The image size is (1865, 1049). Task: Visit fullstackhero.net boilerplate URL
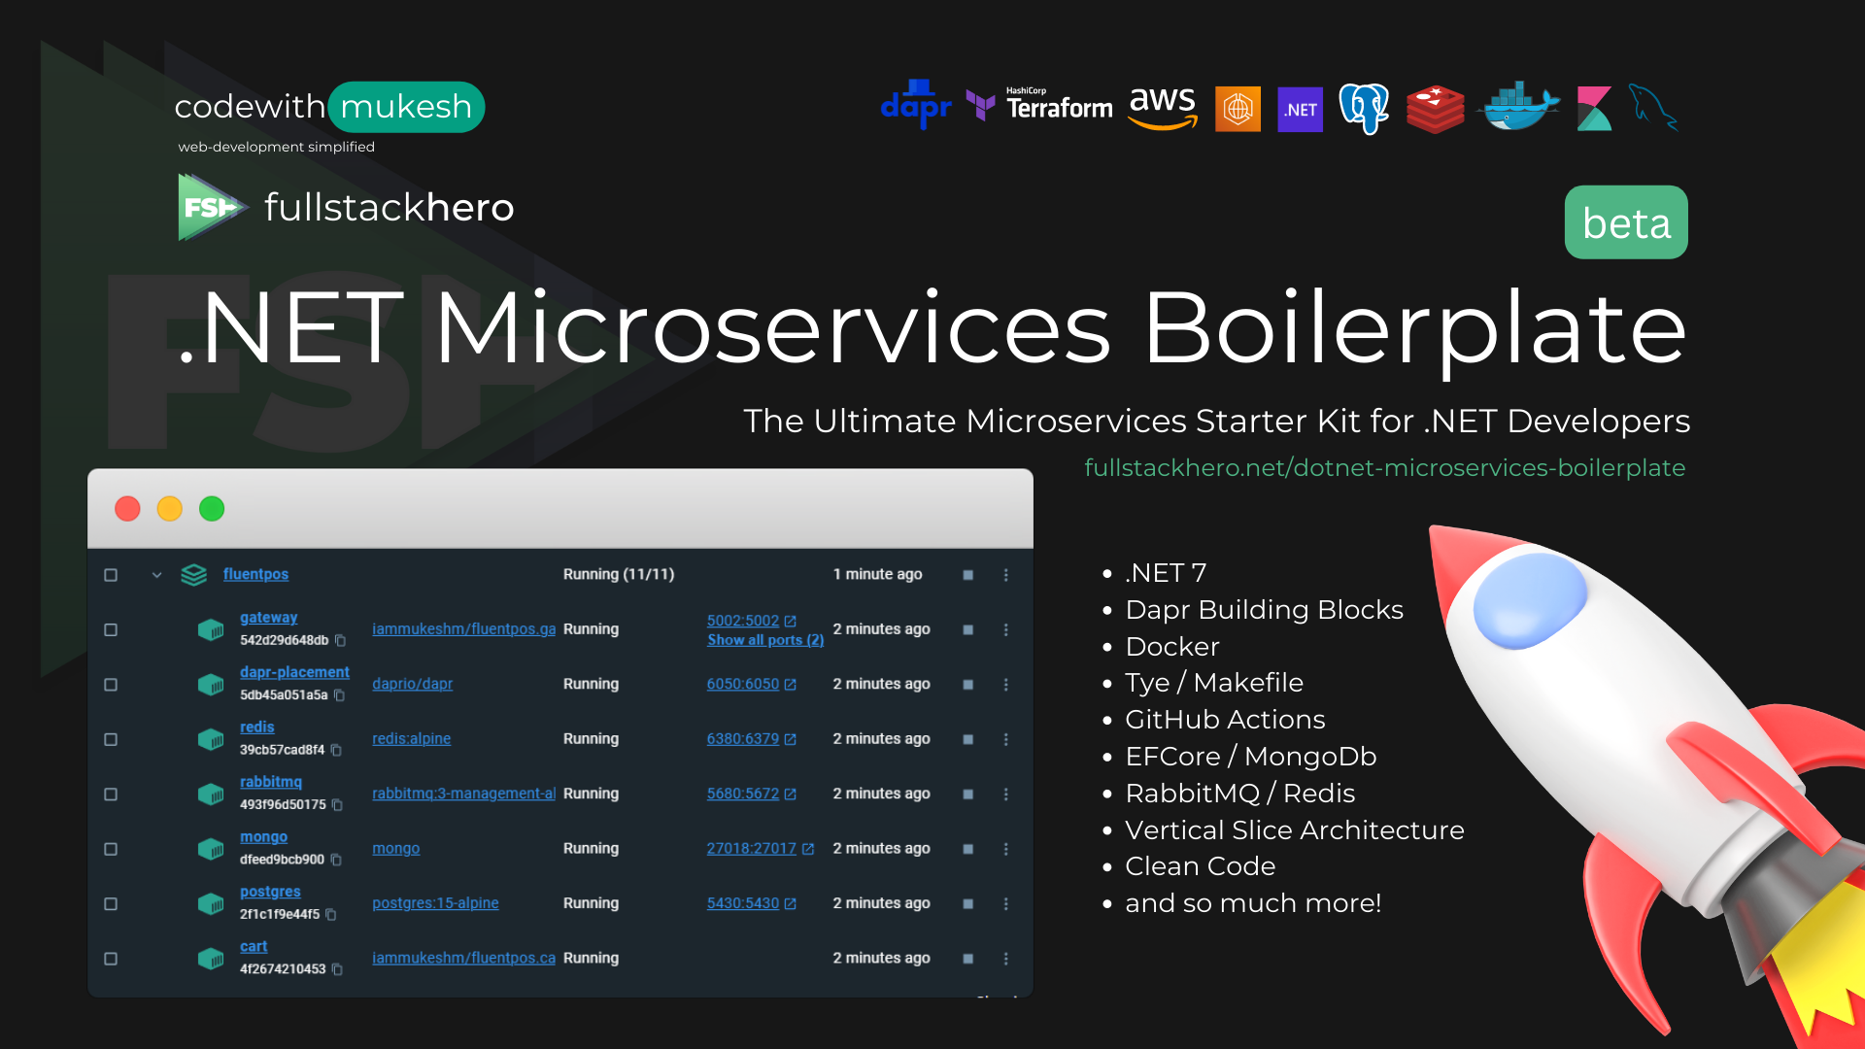click(x=1384, y=467)
